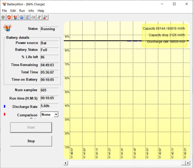Click the grayed-out start monitoring toolbar icon

[3, 17]
